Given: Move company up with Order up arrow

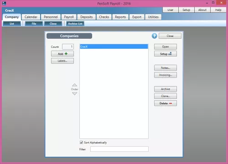Looking at the screenshot, I should pos(74,85).
